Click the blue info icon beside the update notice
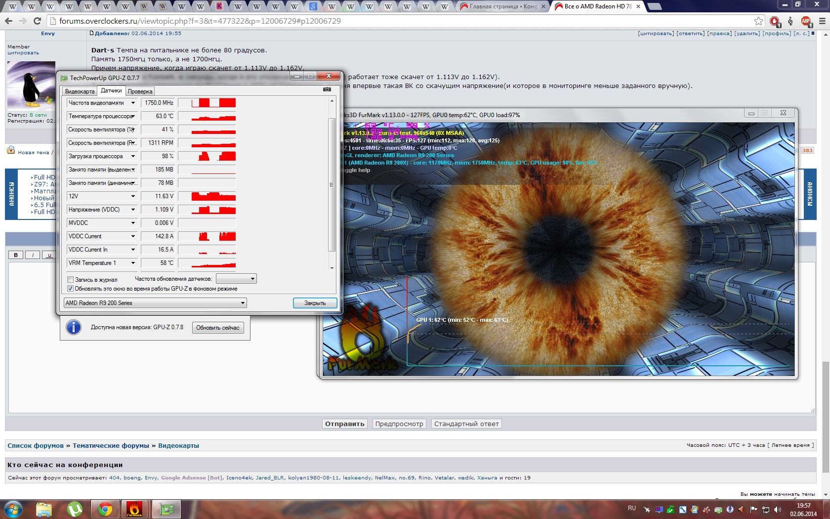 click(x=74, y=327)
